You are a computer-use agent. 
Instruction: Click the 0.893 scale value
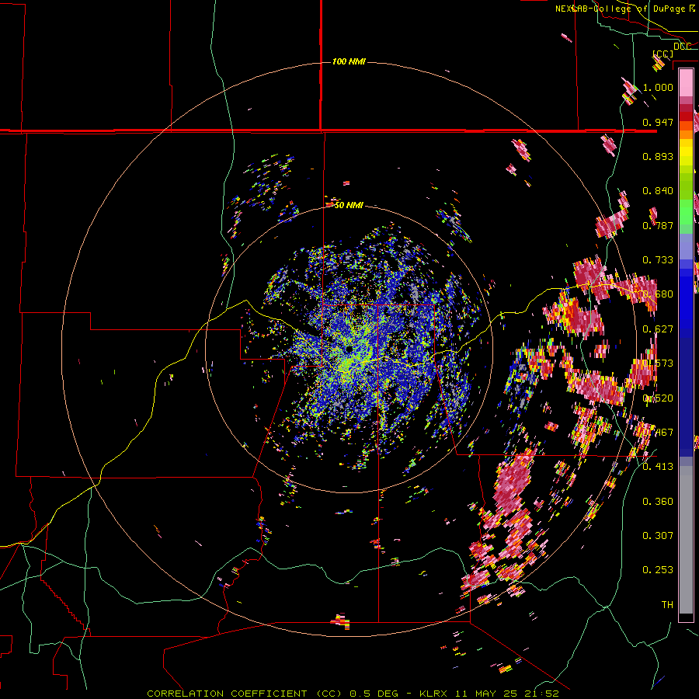[x=658, y=156]
